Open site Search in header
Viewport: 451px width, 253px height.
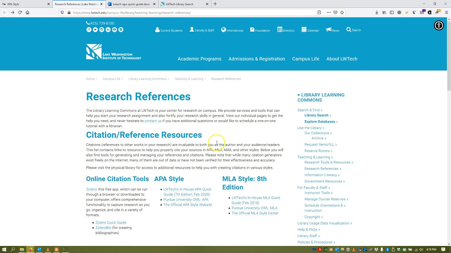(x=353, y=30)
